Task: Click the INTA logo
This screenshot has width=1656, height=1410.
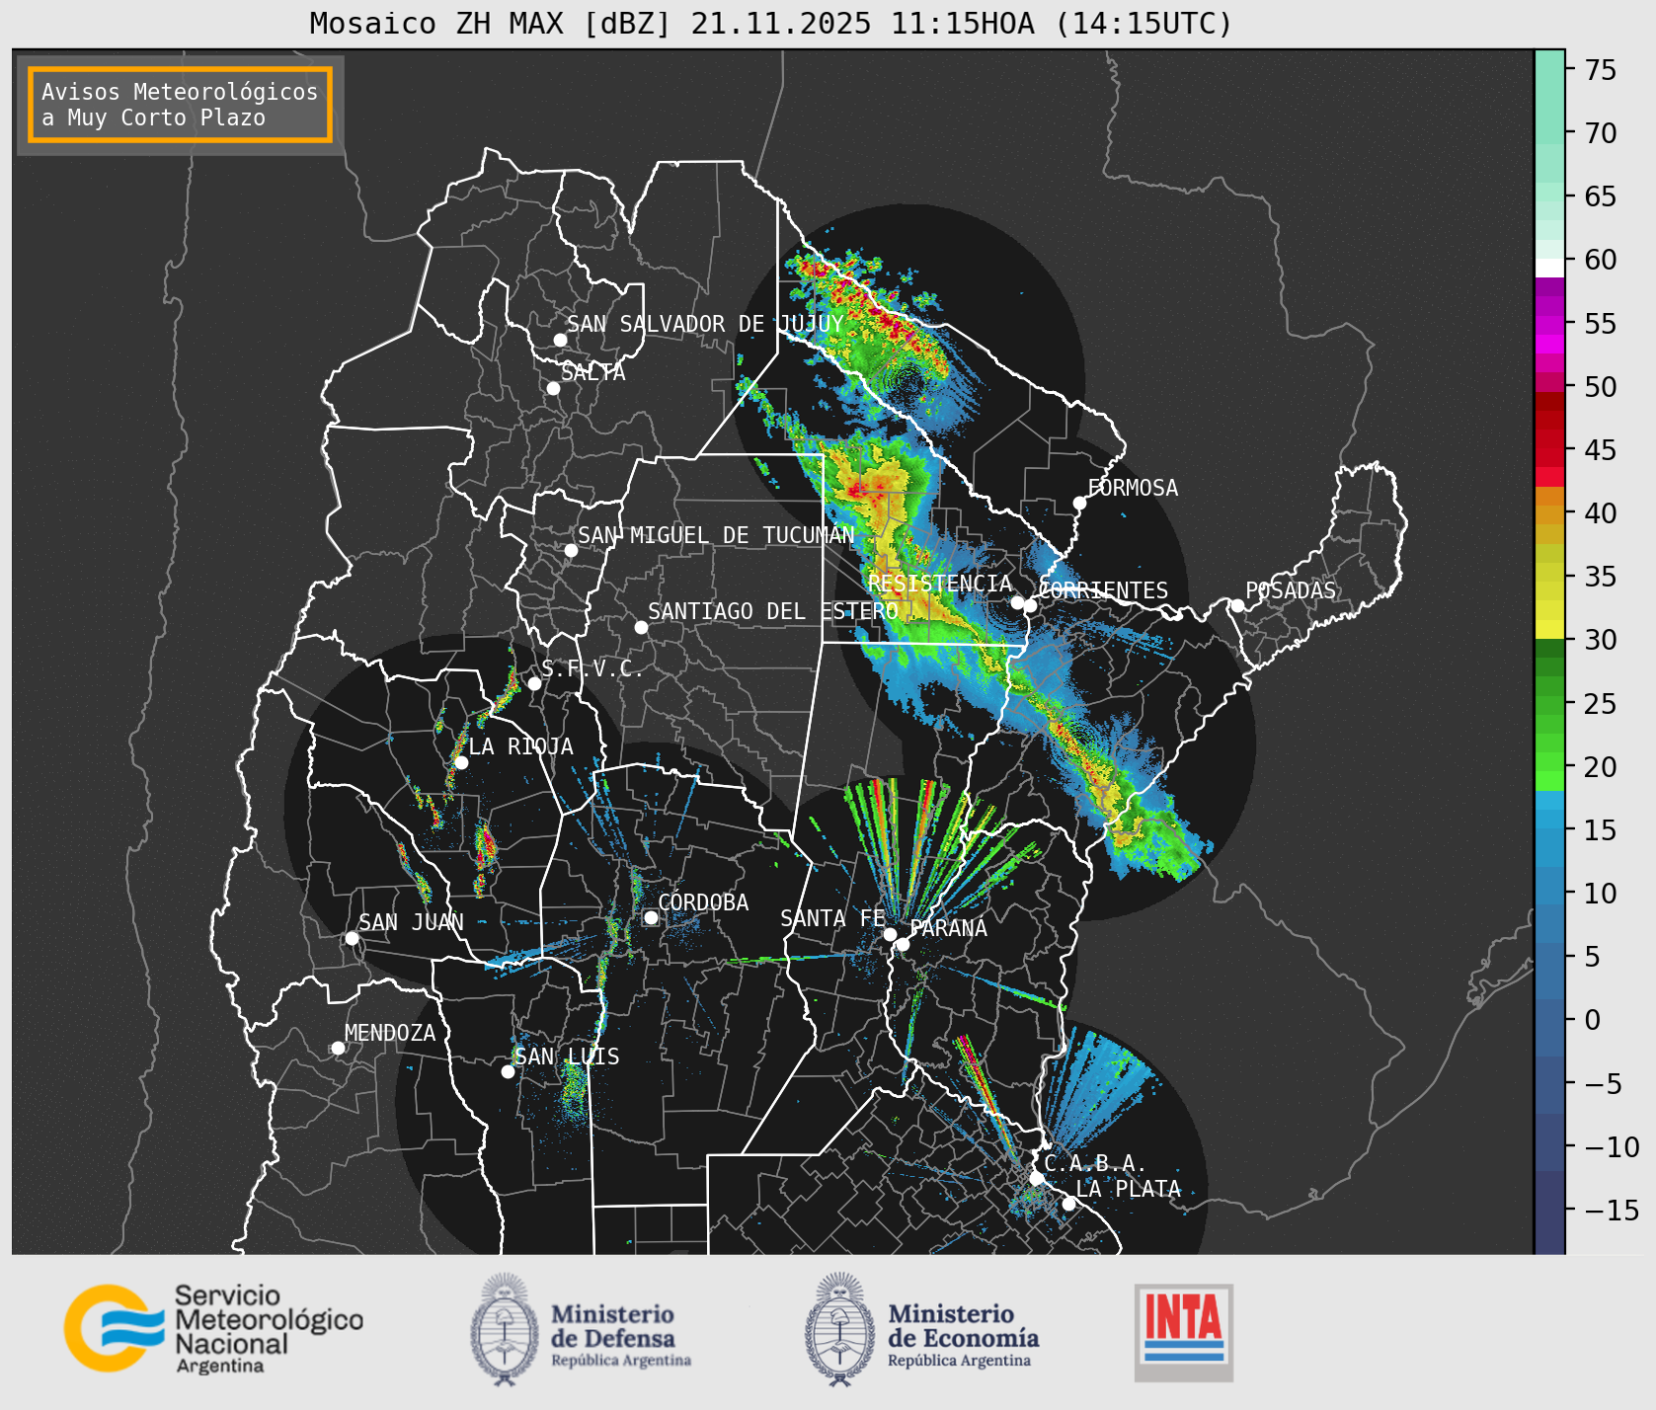Action: [1184, 1332]
